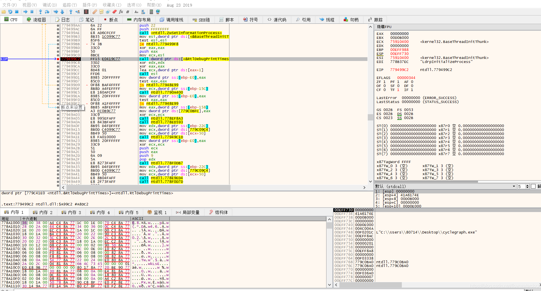
Task: Click the Pause execution icon
Action: coord(32,12)
